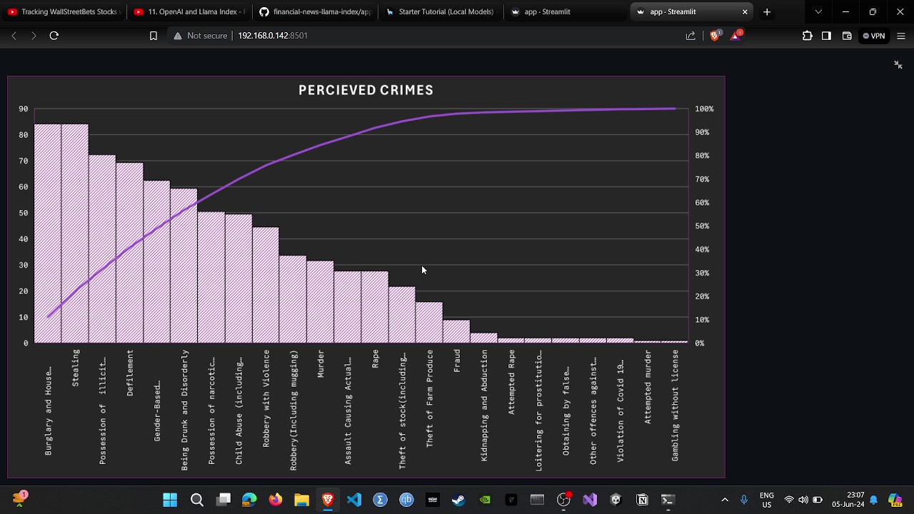The height and width of the screenshot is (514, 914).
Task: Bookmark this page icon
Action: [x=153, y=36]
